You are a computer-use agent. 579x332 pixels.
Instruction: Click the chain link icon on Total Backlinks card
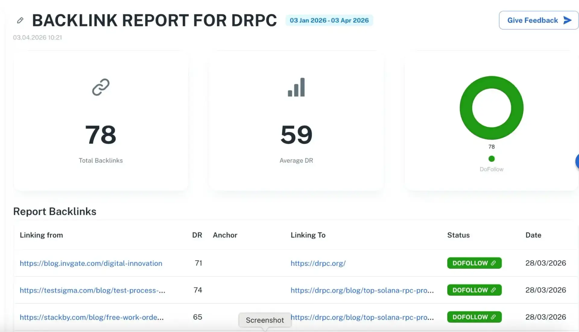coord(100,88)
